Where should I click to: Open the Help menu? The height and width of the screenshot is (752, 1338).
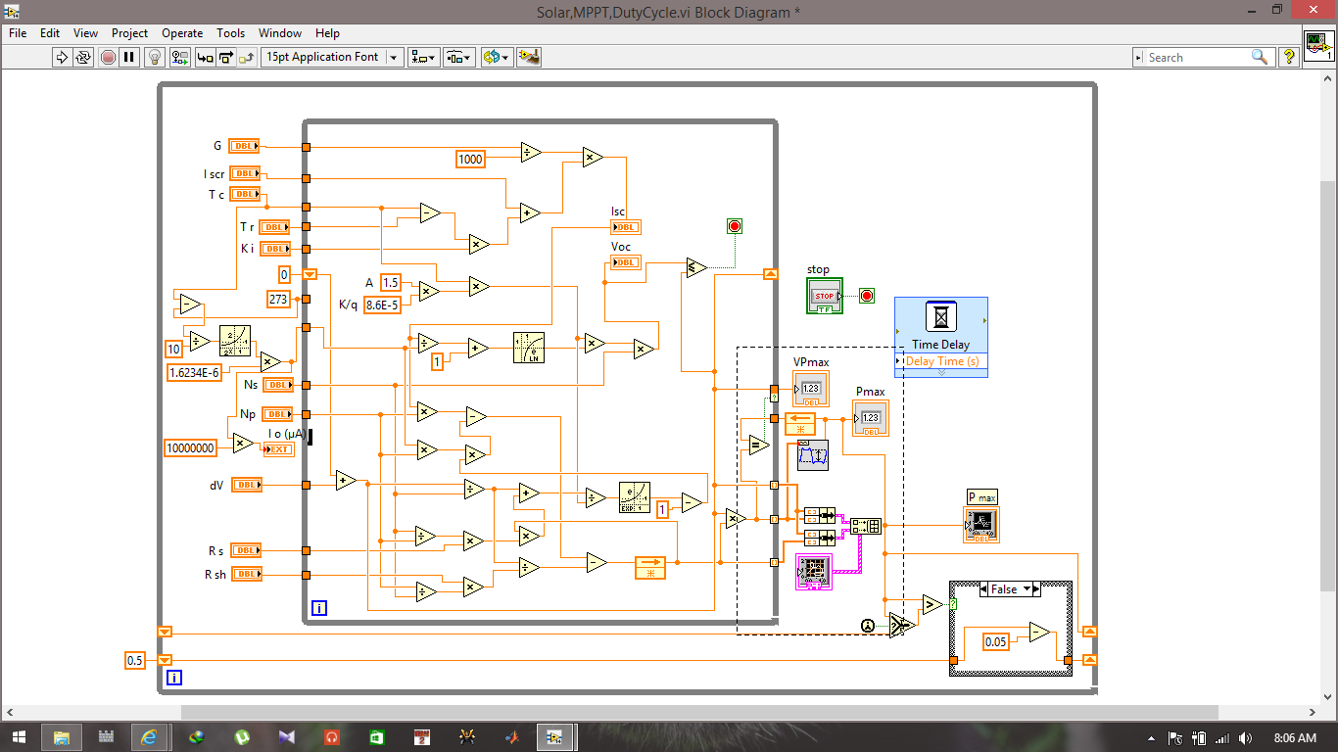(327, 32)
